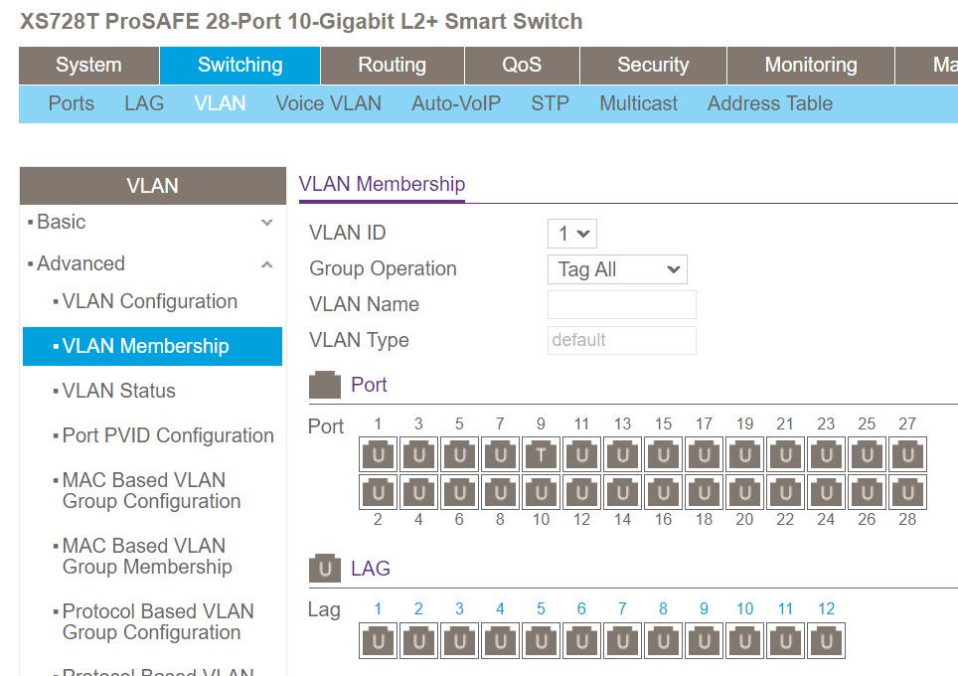Toggle membership of port 6 icon
This screenshot has height=676, width=958.
[459, 492]
